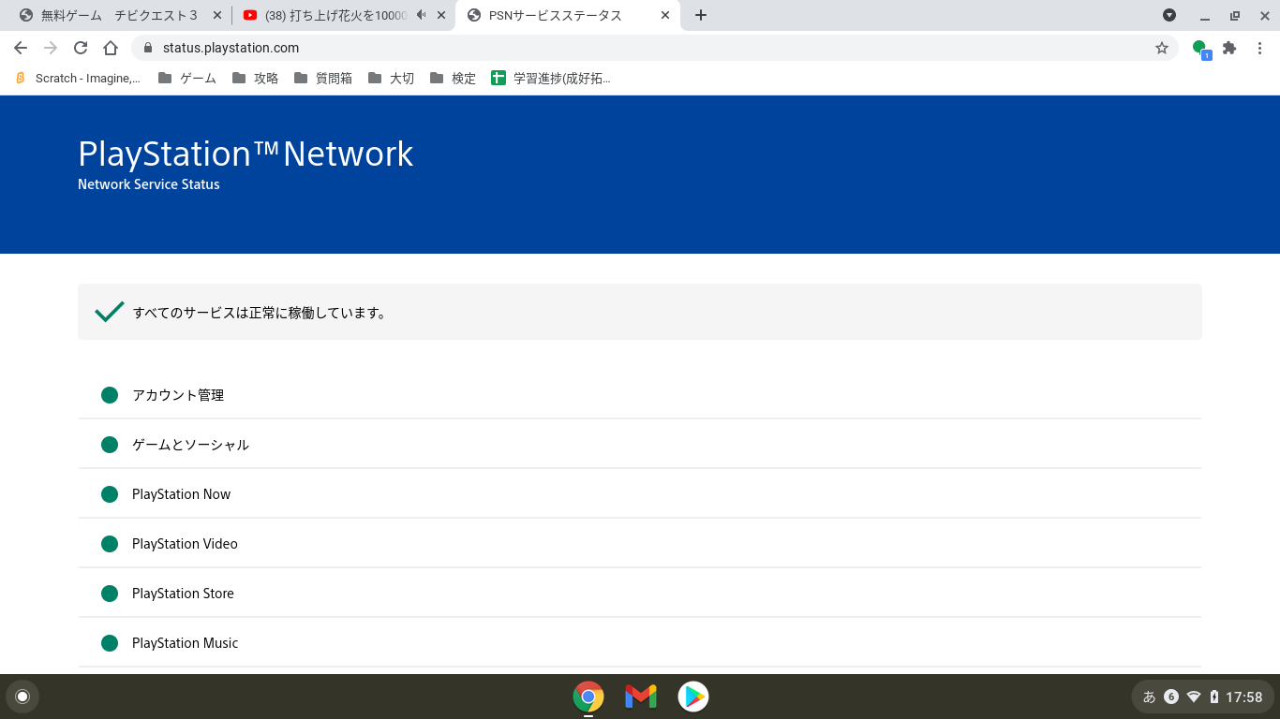Open Gmail from the shelf
The width and height of the screenshot is (1280, 719).
point(641,697)
